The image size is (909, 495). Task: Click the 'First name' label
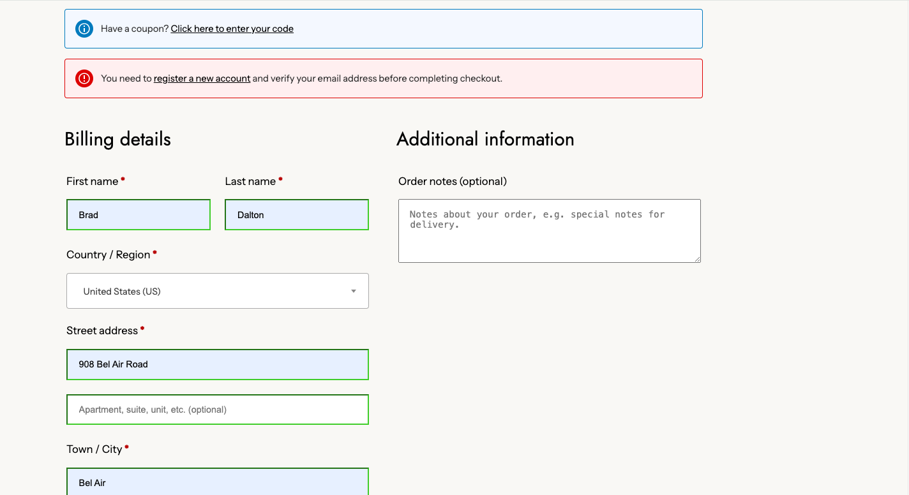pyautogui.click(x=93, y=182)
